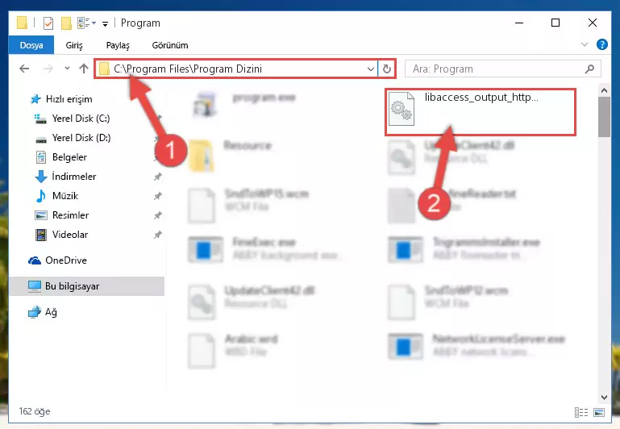
Task: Open the Dosya ribbon tab
Action: pyautogui.click(x=31, y=45)
